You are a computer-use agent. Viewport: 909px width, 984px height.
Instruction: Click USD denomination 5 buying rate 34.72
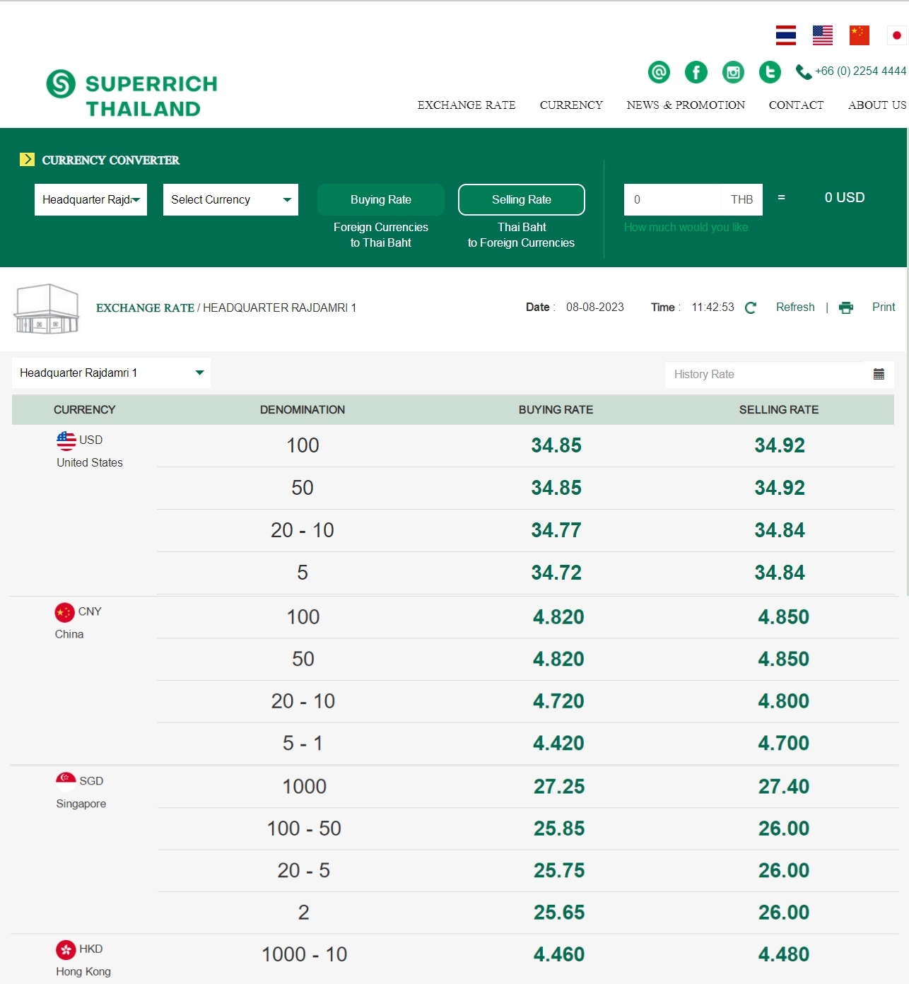556,573
